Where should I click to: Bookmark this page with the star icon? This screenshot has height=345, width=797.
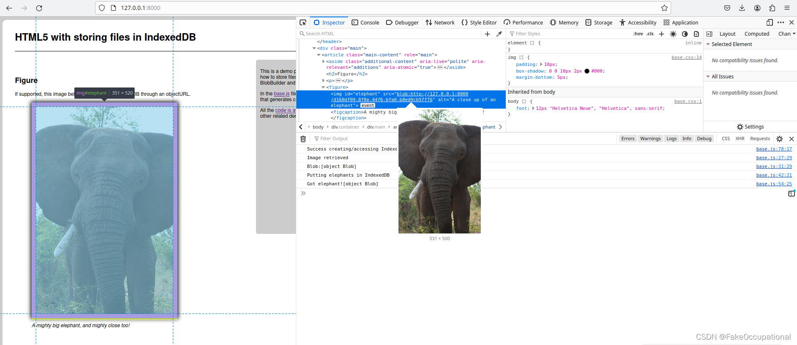click(x=664, y=8)
